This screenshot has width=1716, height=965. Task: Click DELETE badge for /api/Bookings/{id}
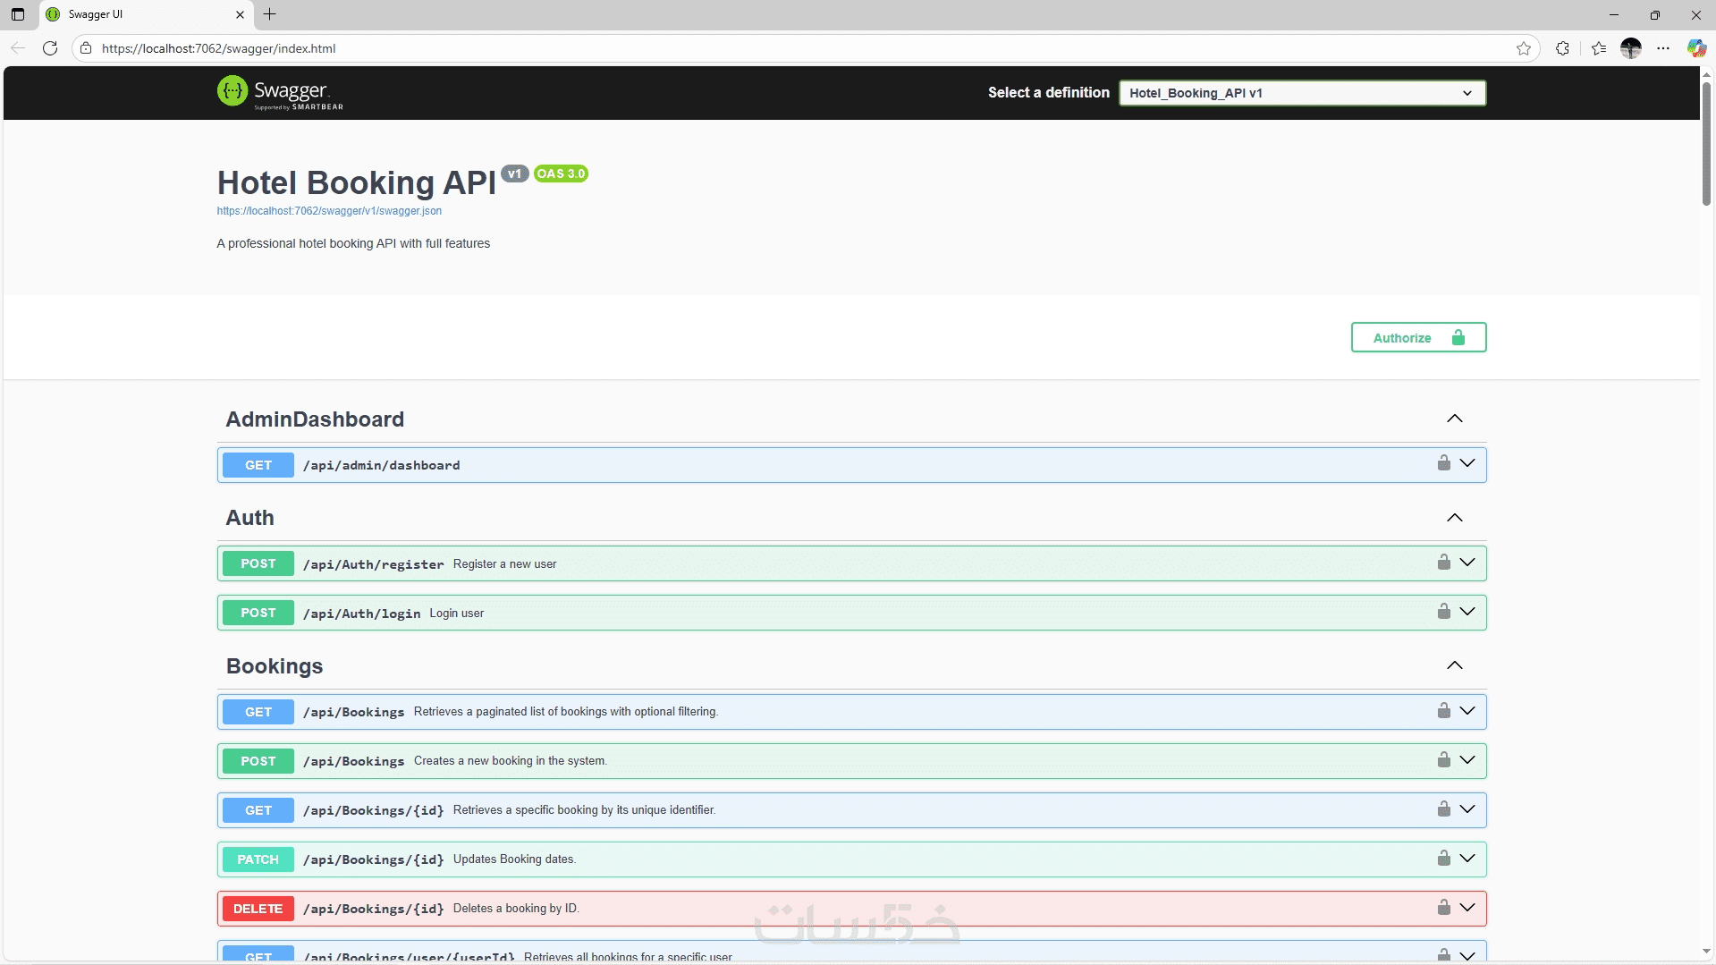(x=258, y=909)
